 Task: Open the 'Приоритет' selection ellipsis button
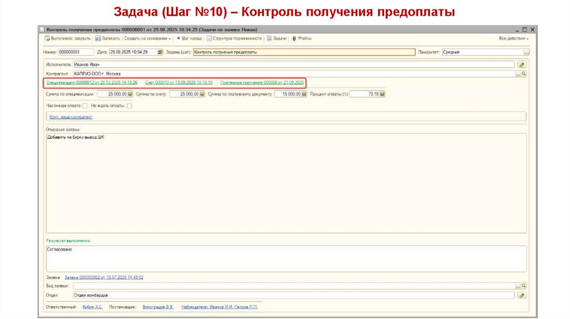pos(527,52)
